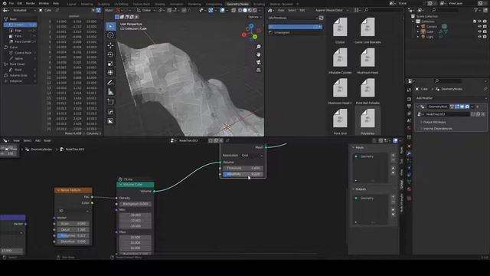Open the Tool tab icon in Properties editor
The width and height of the screenshot is (490, 276).
point(409,90)
